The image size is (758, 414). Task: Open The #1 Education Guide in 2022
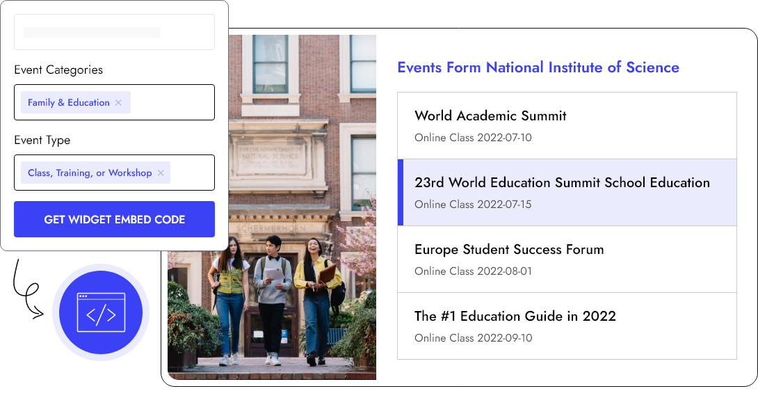click(515, 317)
